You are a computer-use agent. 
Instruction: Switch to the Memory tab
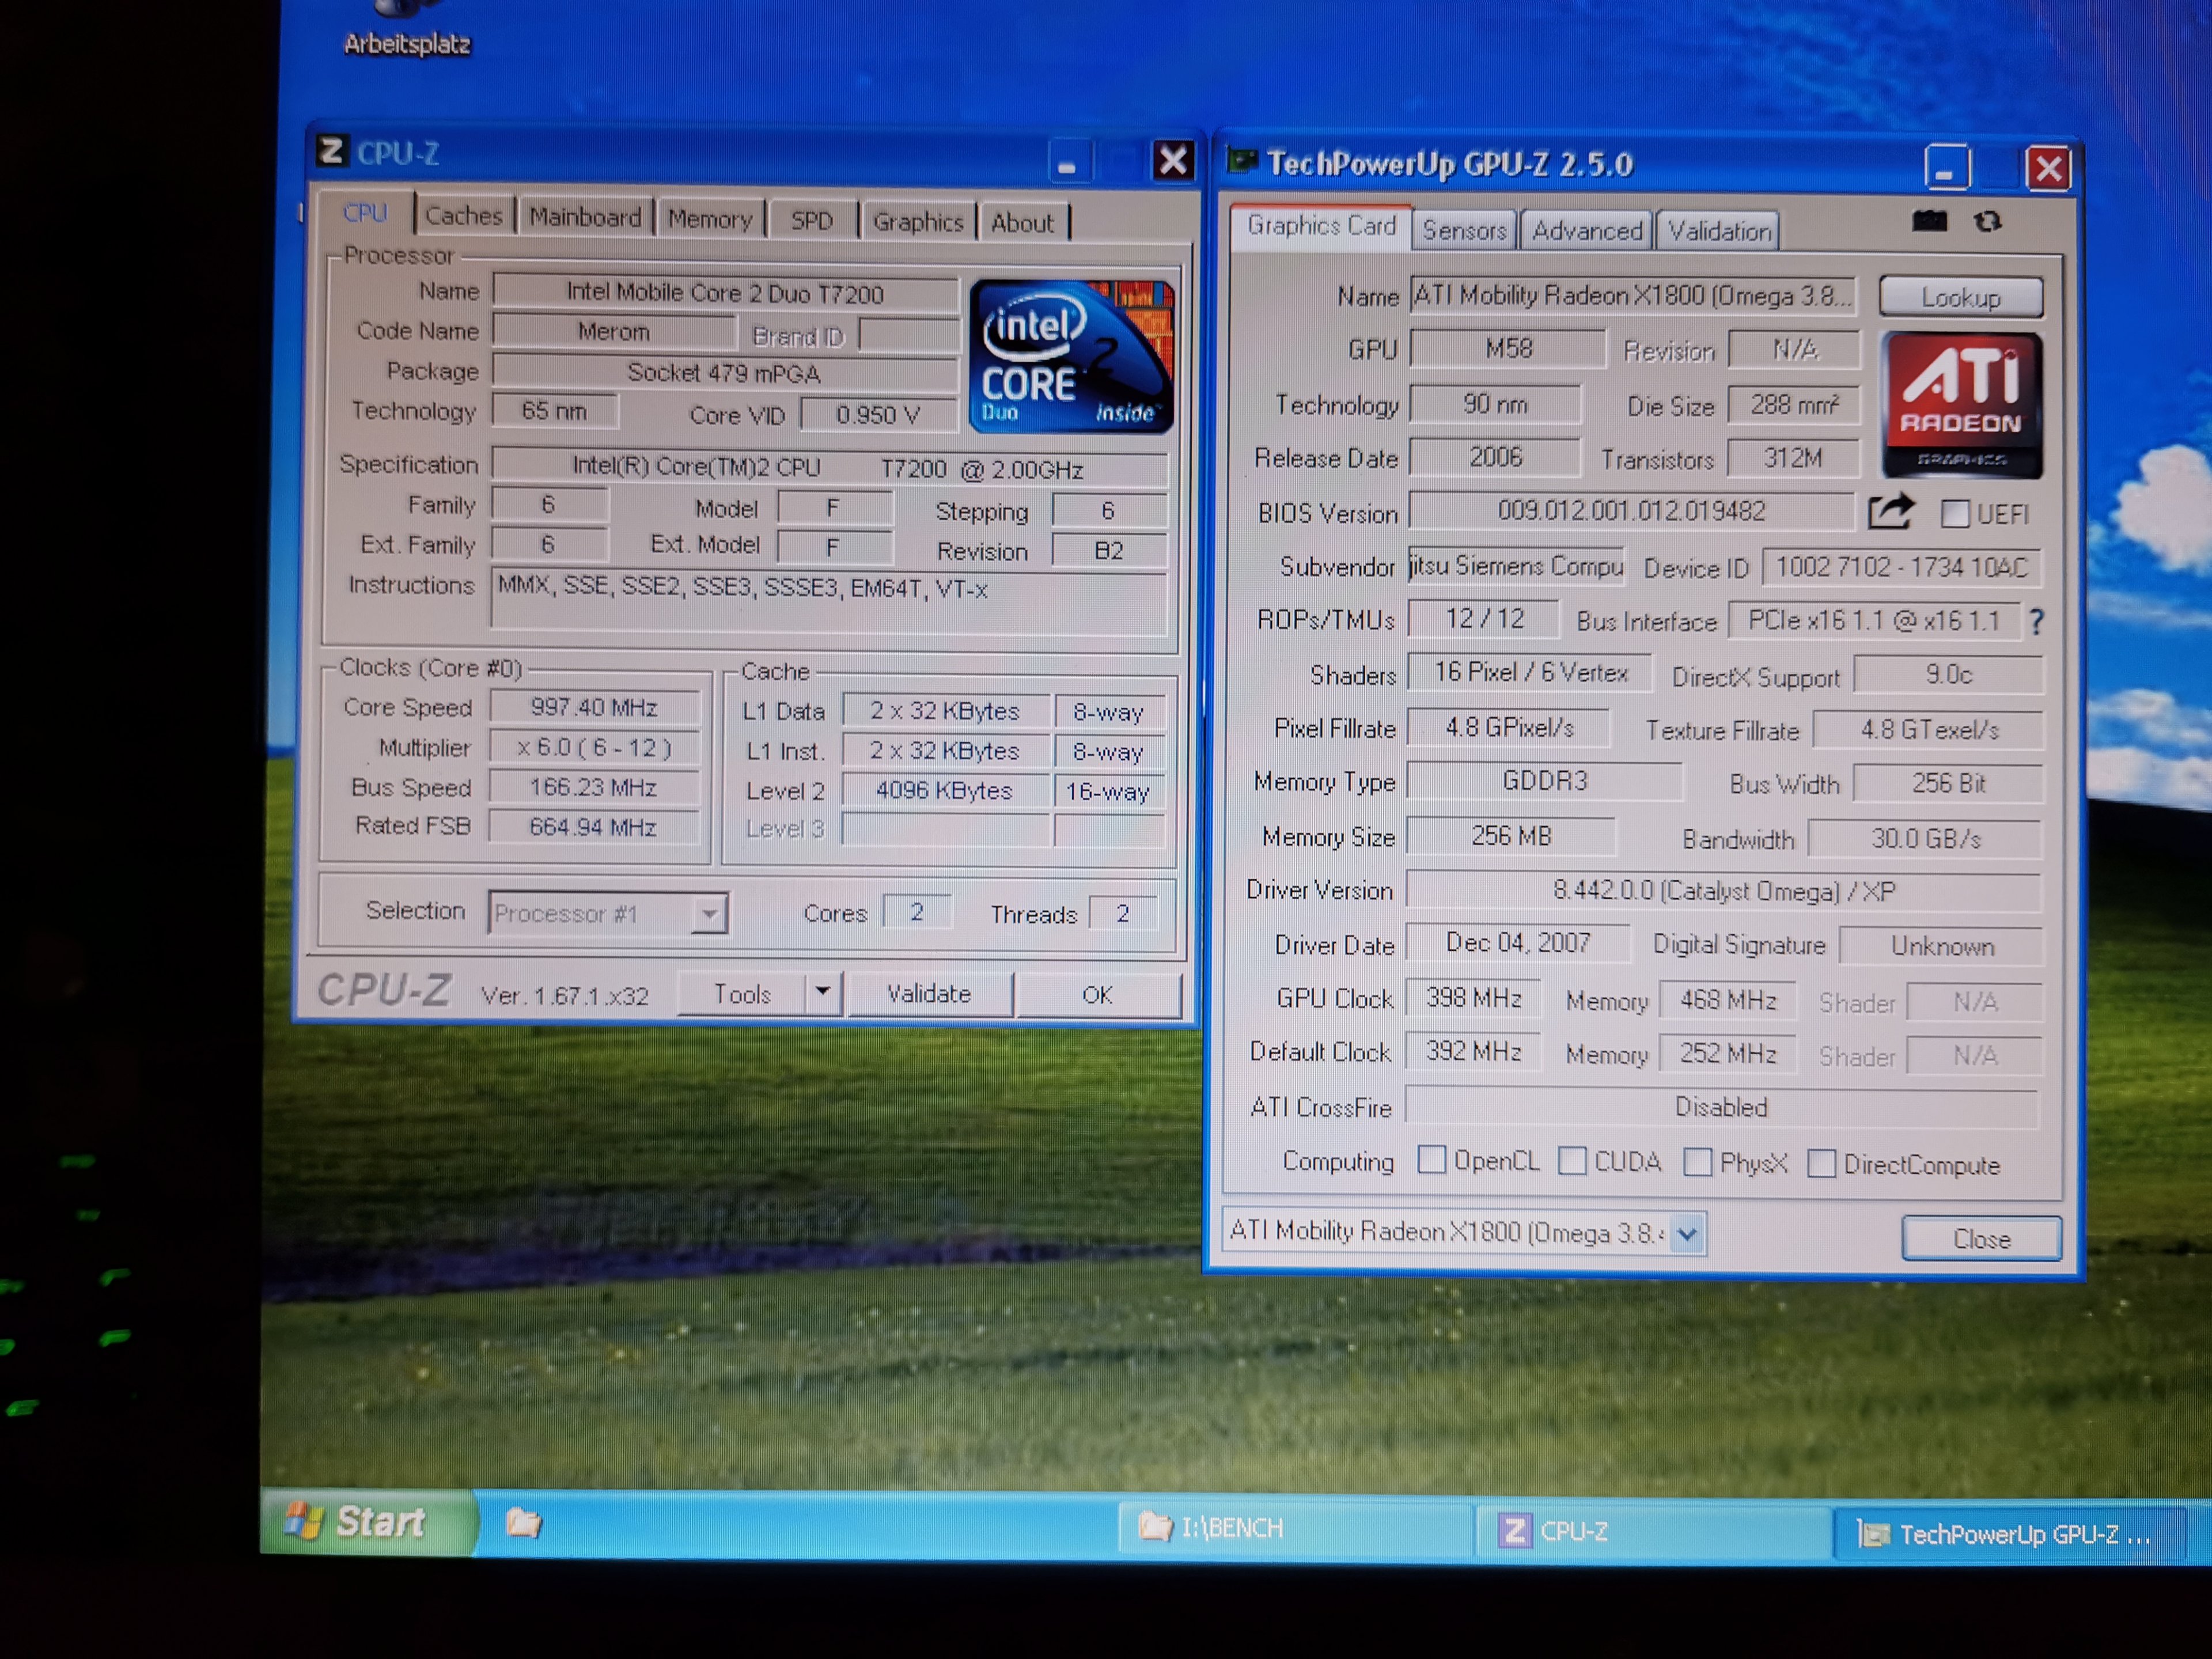pyautogui.click(x=710, y=219)
